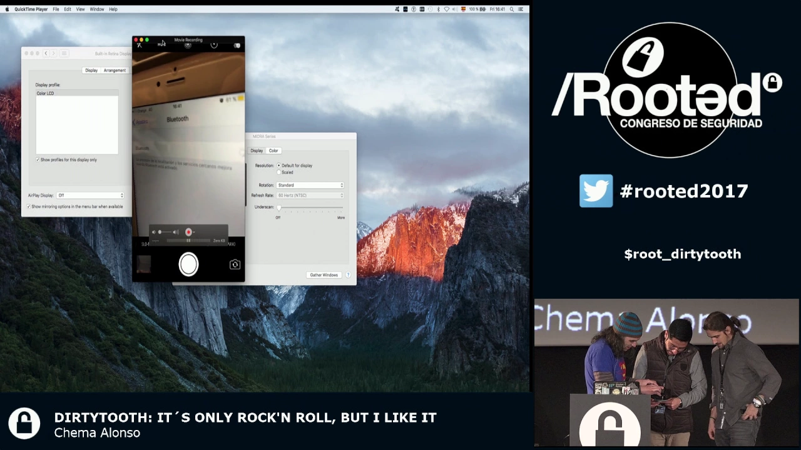Image resolution: width=801 pixels, height=450 pixels.
Task: Open the Spanish flag input menu
Action: pyautogui.click(x=463, y=9)
